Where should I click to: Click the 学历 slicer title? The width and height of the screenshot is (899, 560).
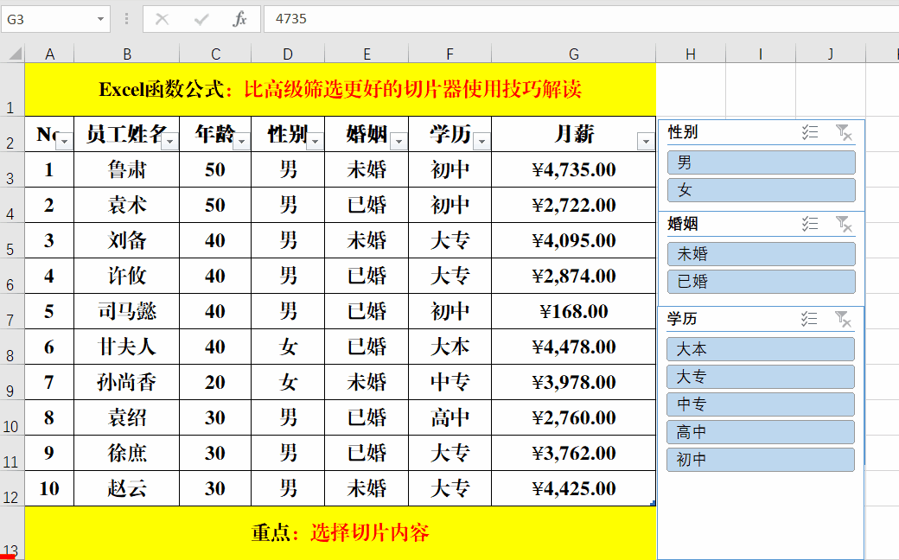click(x=682, y=319)
